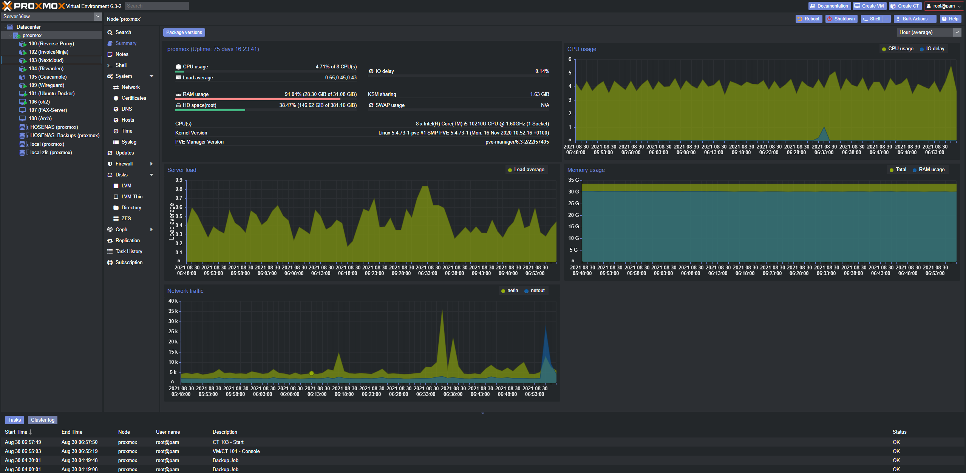Switch to the Tasks tab

coord(14,420)
